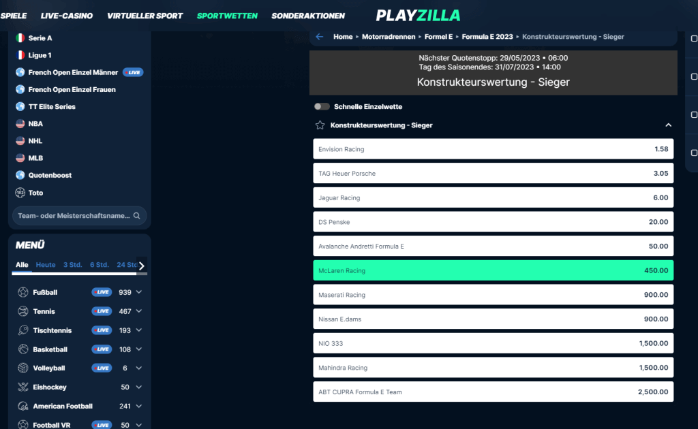Click the MLB US flag icon
This screenshot has height=429, width=698.
(x=20, y=158)
